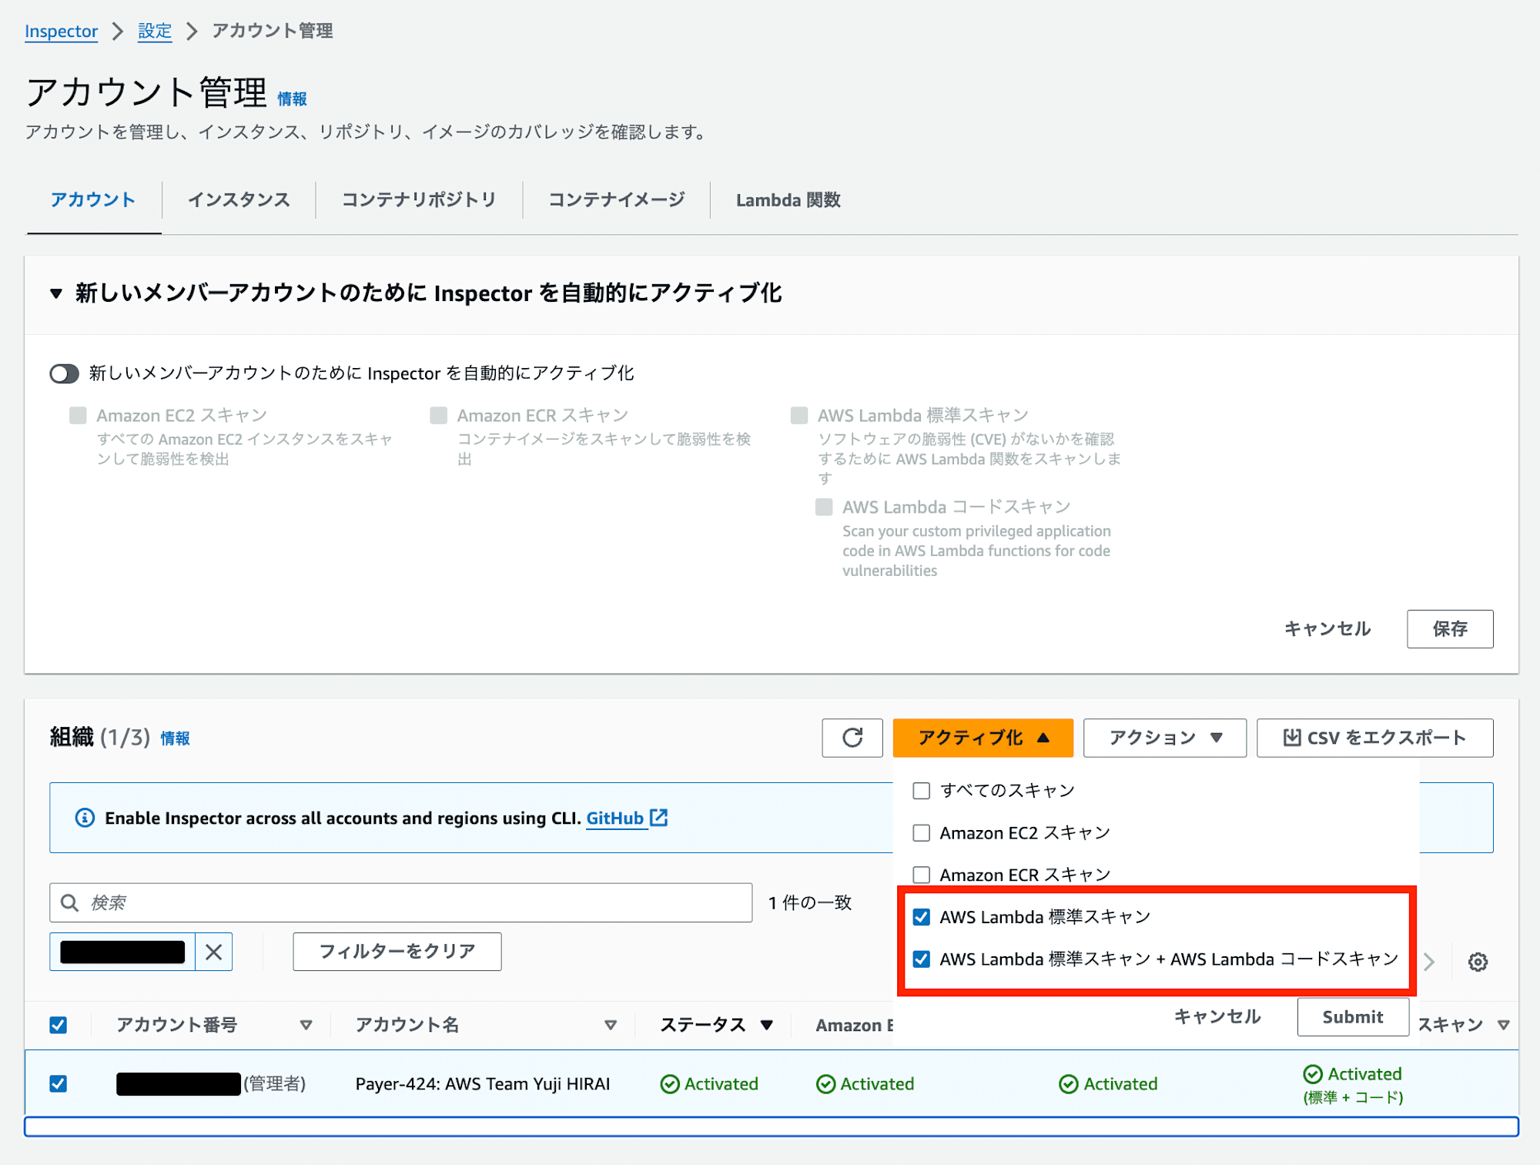Click the Amazon E column header
Viewport: 1540px width, 1165px height.
click(855, 1025)
